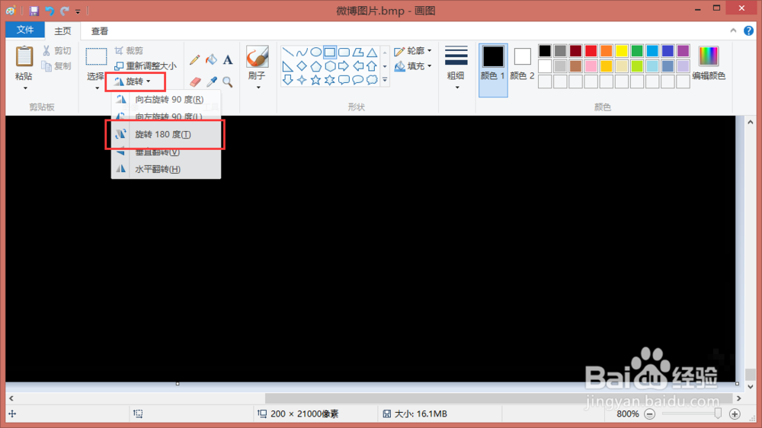Expand the Brushes dropdown arrow

(258, 88)
